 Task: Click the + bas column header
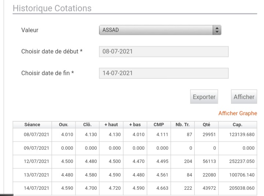click(x=135, y=125)
